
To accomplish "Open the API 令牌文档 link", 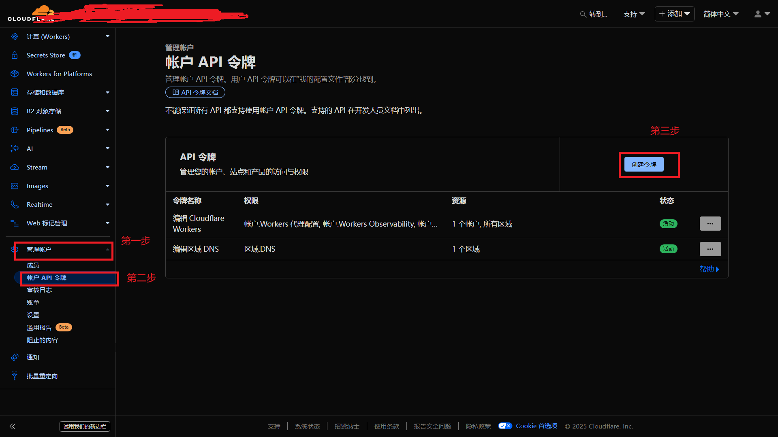I will point(195,92).
